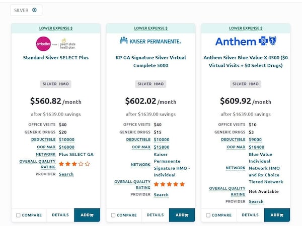The image size is (302, 226).
Task: Check Compare for the Kaiser Permanente plan
Action: click(113, 215)
